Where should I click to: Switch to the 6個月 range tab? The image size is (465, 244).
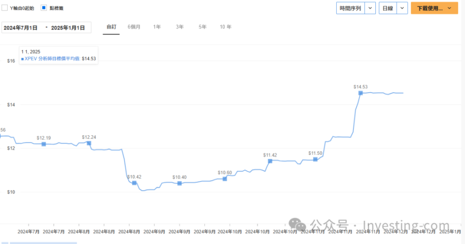click(x=134, y=27)
